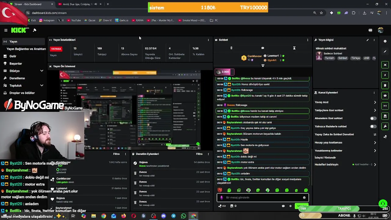Viewport: 391px width, 220px height.
Task: Open Hedefleri belirleyin options
Action: coord(345,165)
